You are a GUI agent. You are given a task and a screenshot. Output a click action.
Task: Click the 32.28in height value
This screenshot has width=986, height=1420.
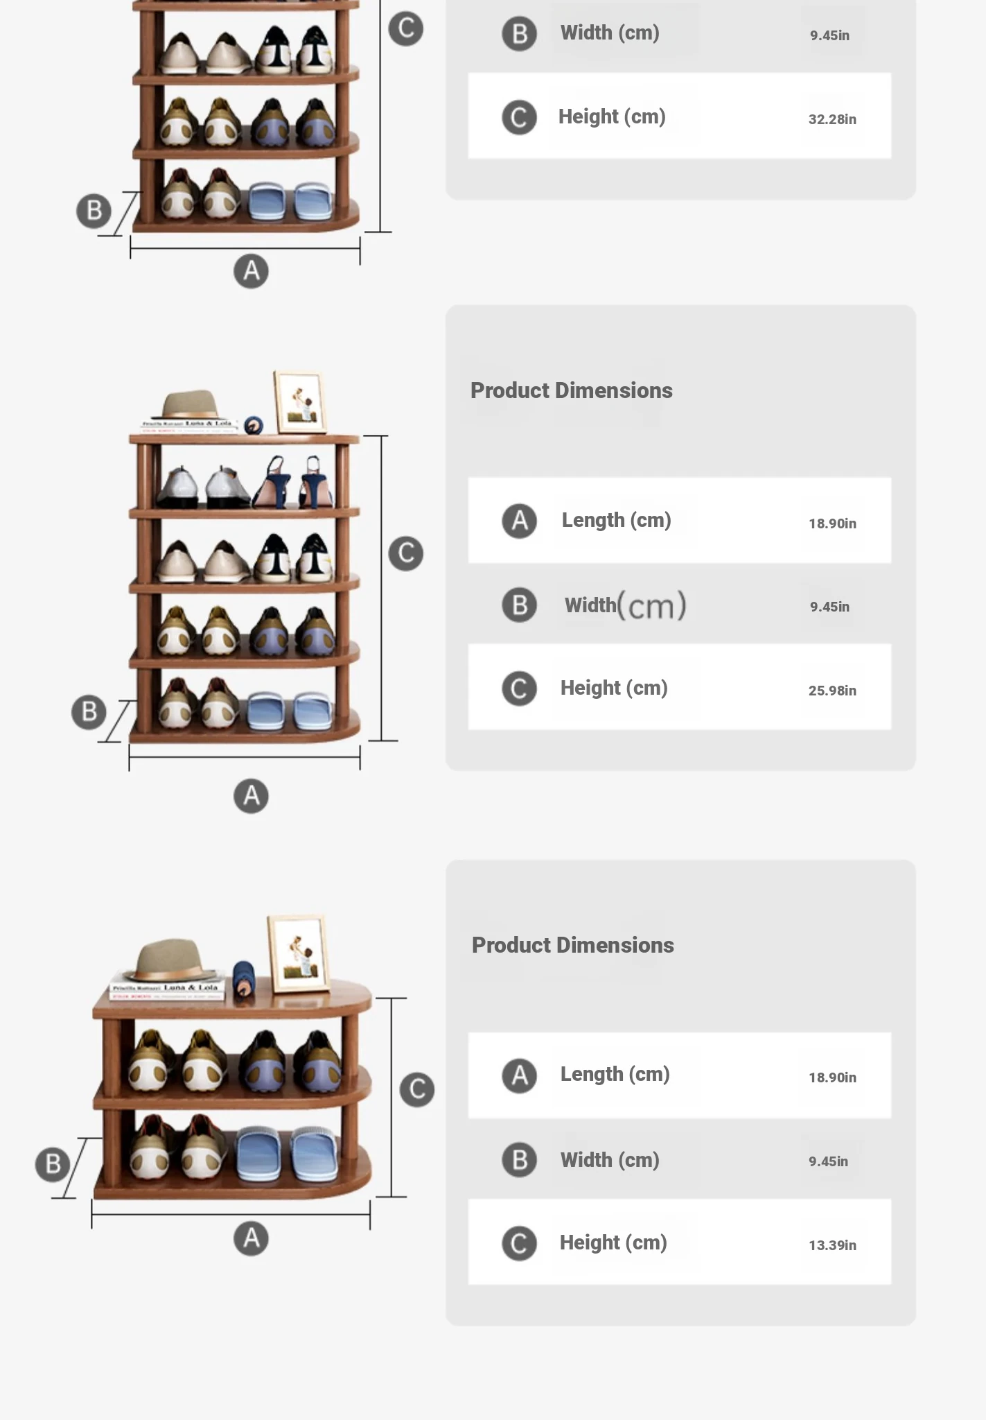(x=832, y=119)
